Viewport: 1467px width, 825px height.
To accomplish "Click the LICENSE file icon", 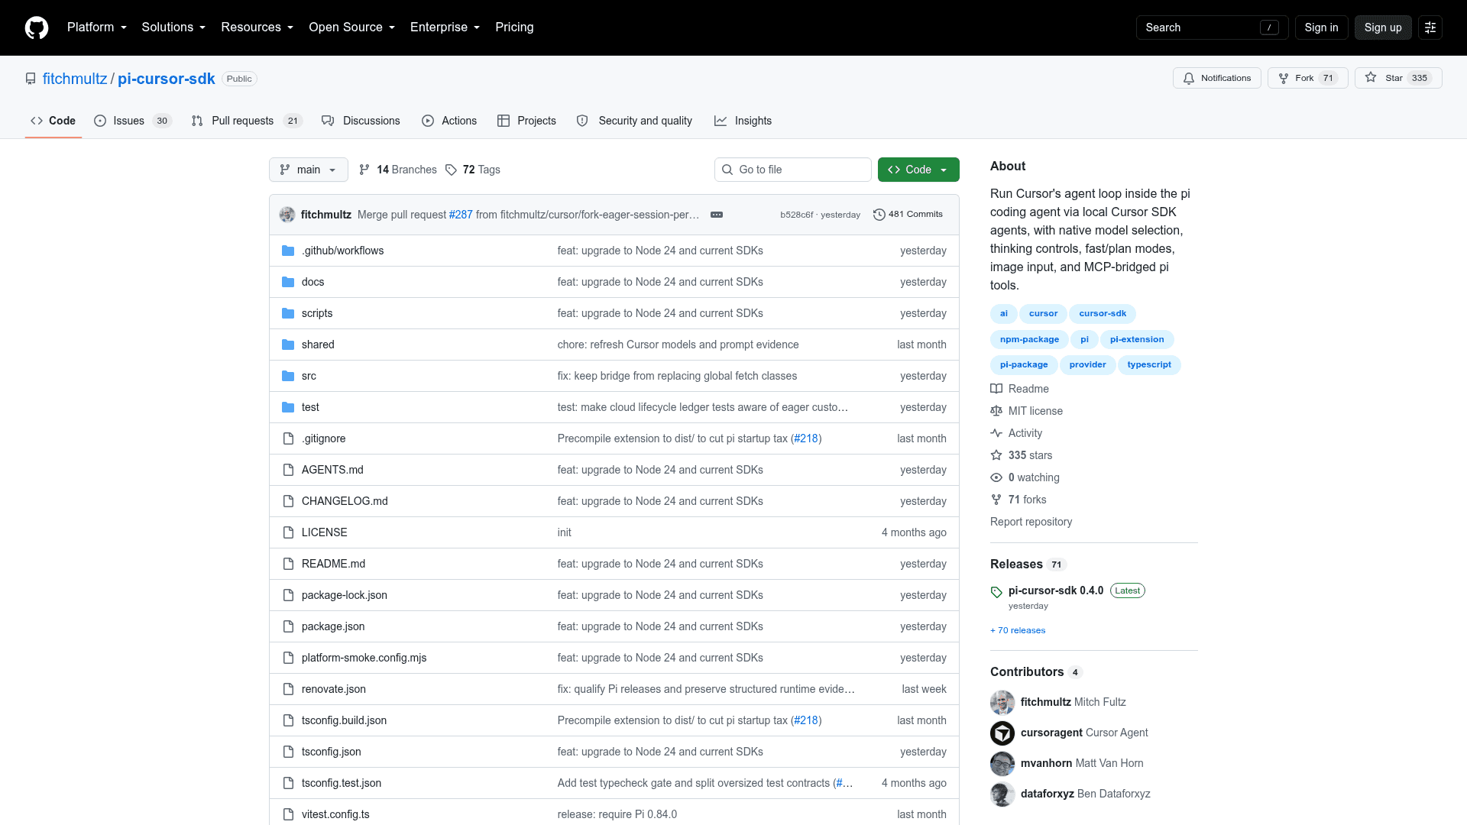I will (288, 532).
